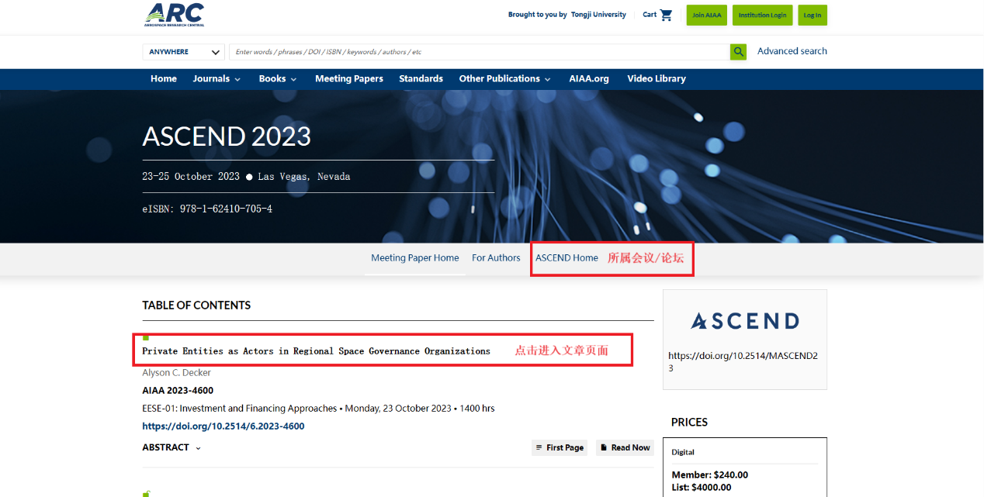Click the Cart label in header
This screenshot has height=497, width=984.
point(650,15)
